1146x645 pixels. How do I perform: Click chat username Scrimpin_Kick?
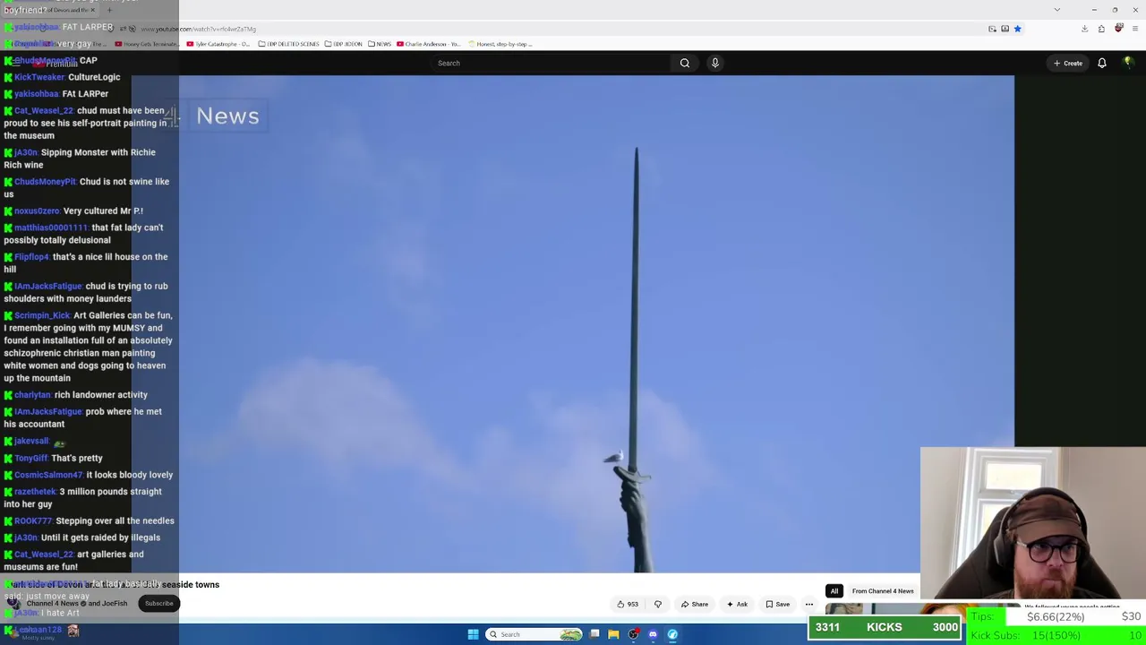tap(42, 315)
